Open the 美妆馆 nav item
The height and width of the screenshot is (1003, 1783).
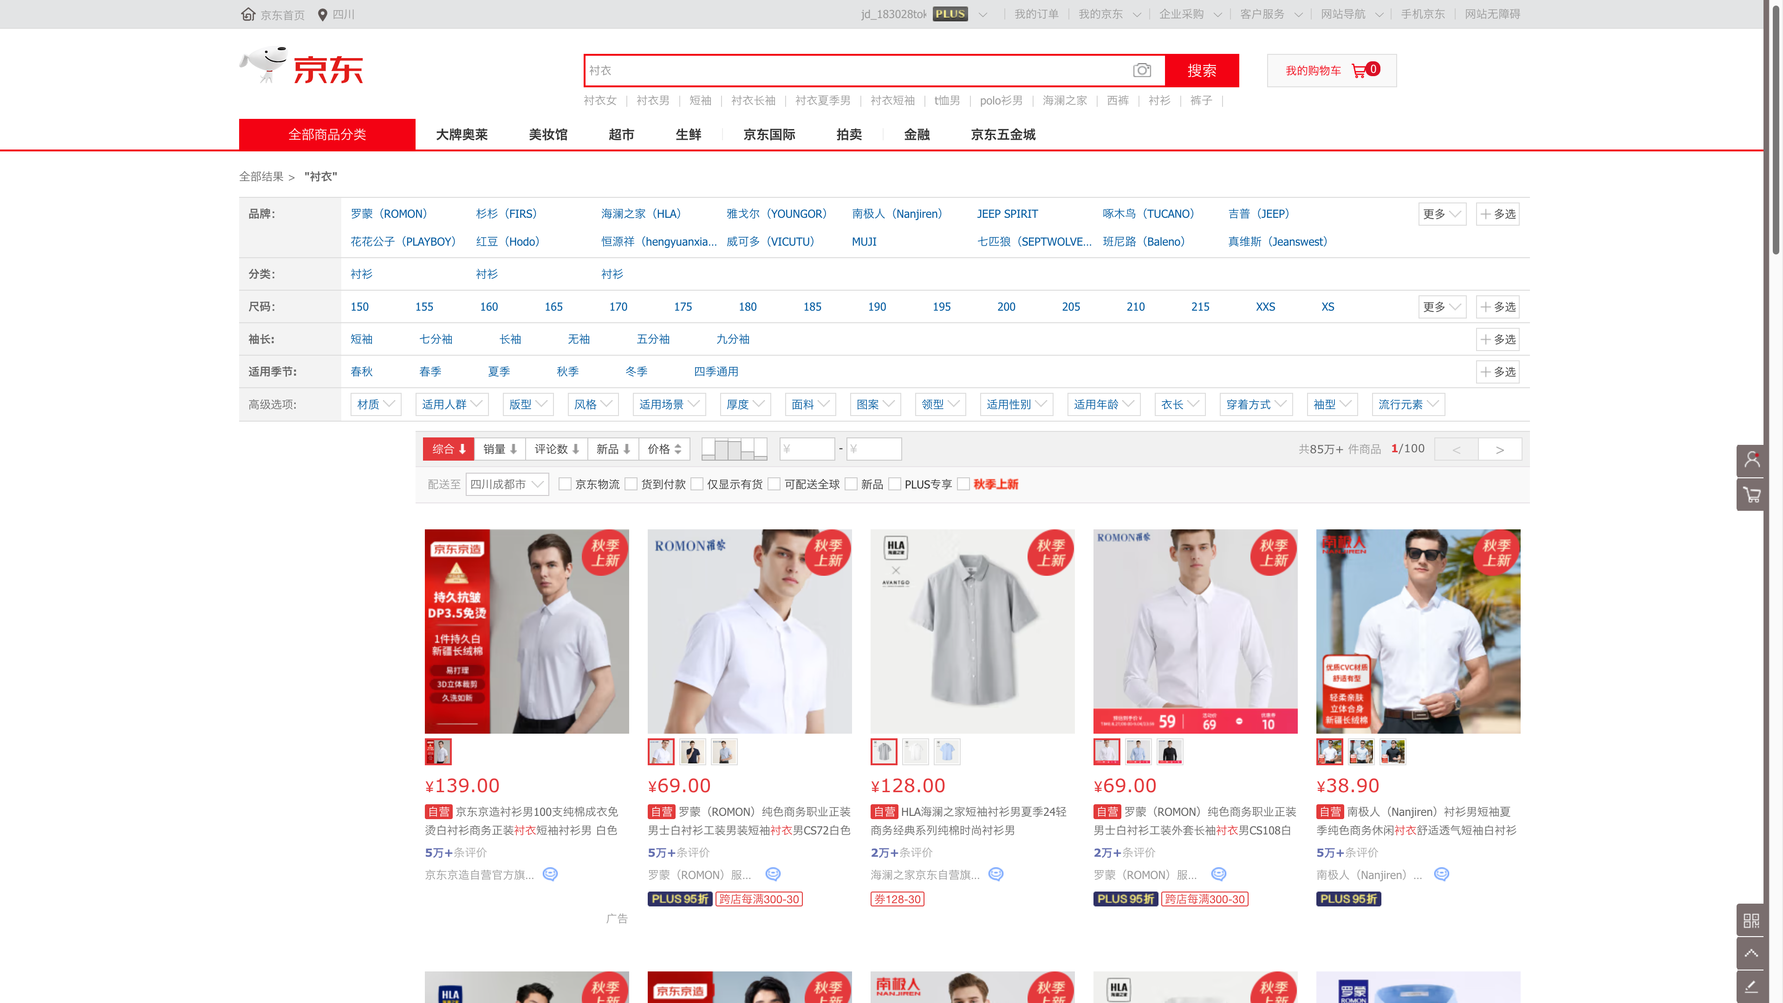(548, 134)
